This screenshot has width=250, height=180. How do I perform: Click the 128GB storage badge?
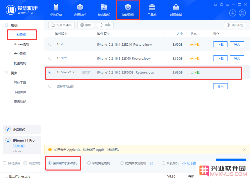tap(19, 146)
